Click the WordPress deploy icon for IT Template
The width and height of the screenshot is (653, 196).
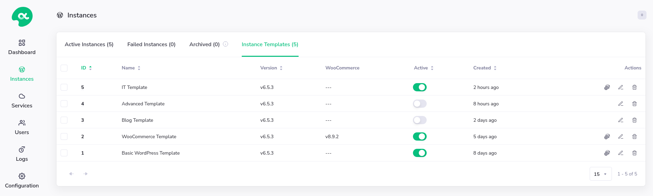(x=607, y=87)
